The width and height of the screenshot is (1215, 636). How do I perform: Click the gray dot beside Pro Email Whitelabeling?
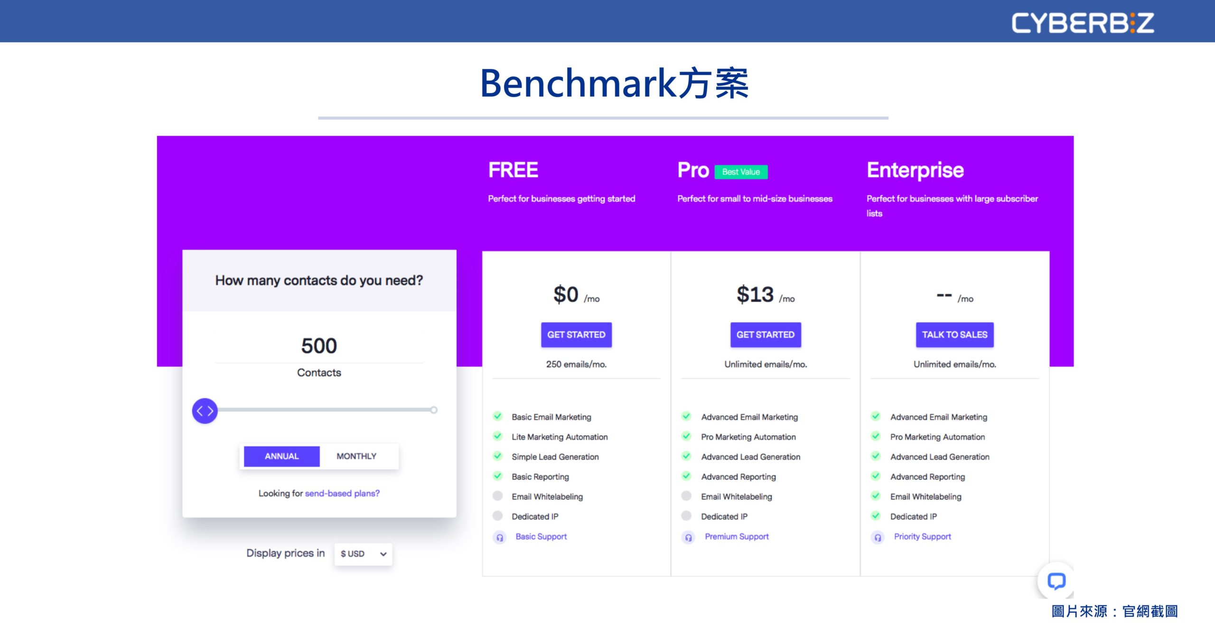(686, 496)
